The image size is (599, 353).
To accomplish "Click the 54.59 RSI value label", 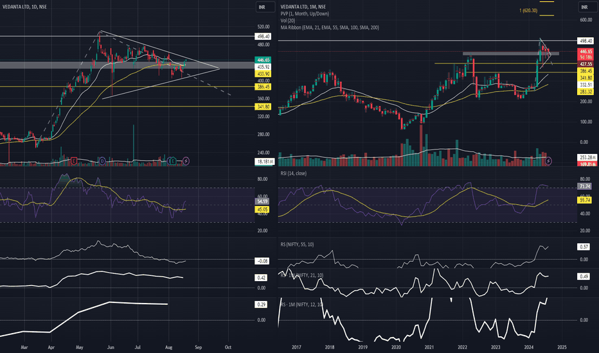I will [x=262, y=201].
